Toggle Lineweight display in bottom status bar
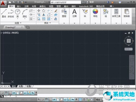Image resolution: width=136 pixels, height=102 pixels. [x=76, y=100]
